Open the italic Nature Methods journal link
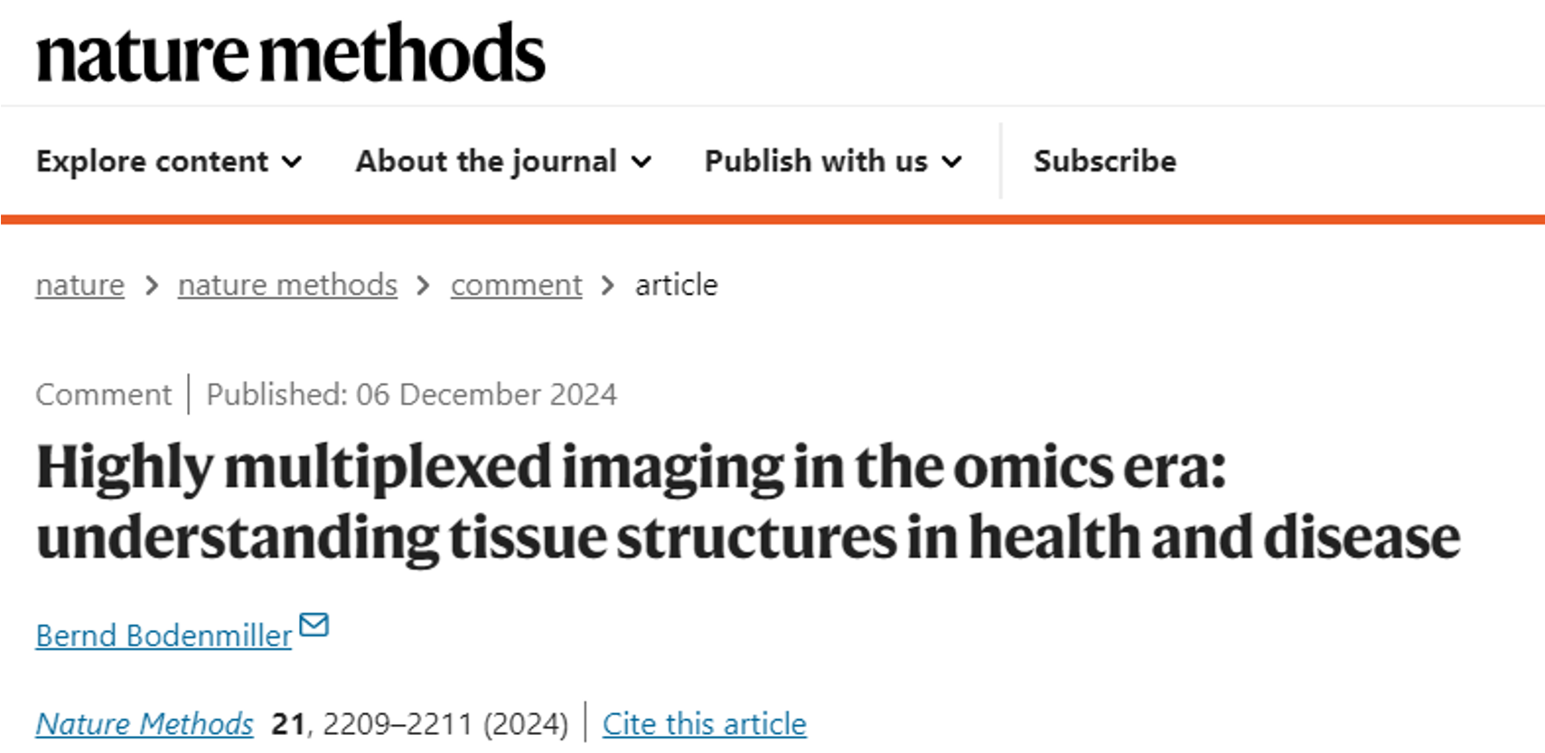This screenshot has width=1545, height=753. click(145, 724)
